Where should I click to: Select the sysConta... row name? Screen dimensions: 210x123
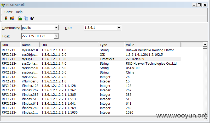[30, 63]
